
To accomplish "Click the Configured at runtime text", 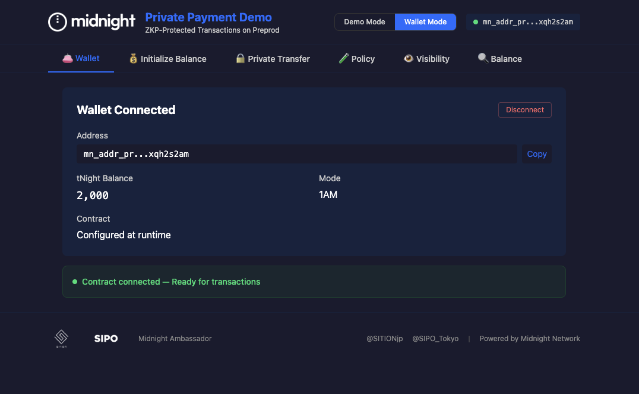I will pos(124,235).
